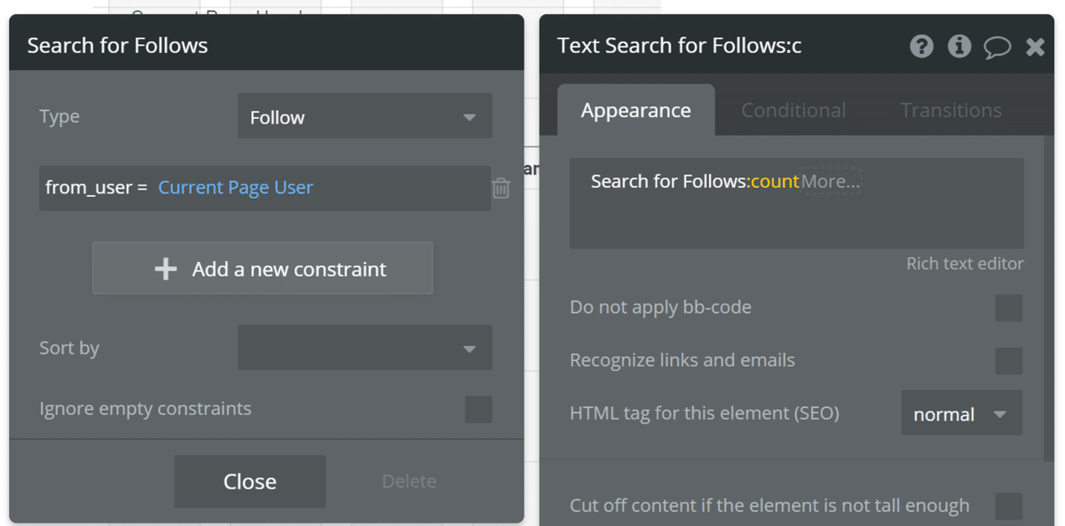The width and height of the screenshot is (1065, 526).
Task: Click More... in the text expression field
Action: coord(831,182)
